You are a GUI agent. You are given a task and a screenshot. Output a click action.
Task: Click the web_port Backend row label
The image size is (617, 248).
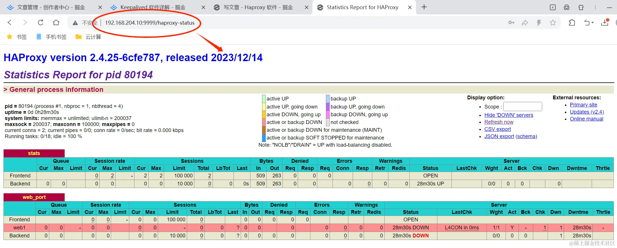click(x=19, y=236)
